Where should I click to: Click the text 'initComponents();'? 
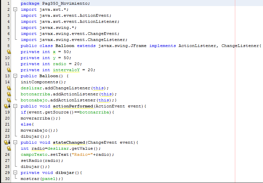pos(43,82)
